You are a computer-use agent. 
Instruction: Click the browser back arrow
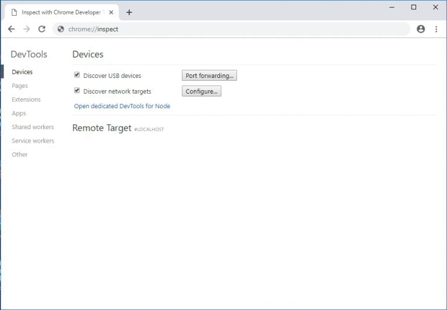11,29
